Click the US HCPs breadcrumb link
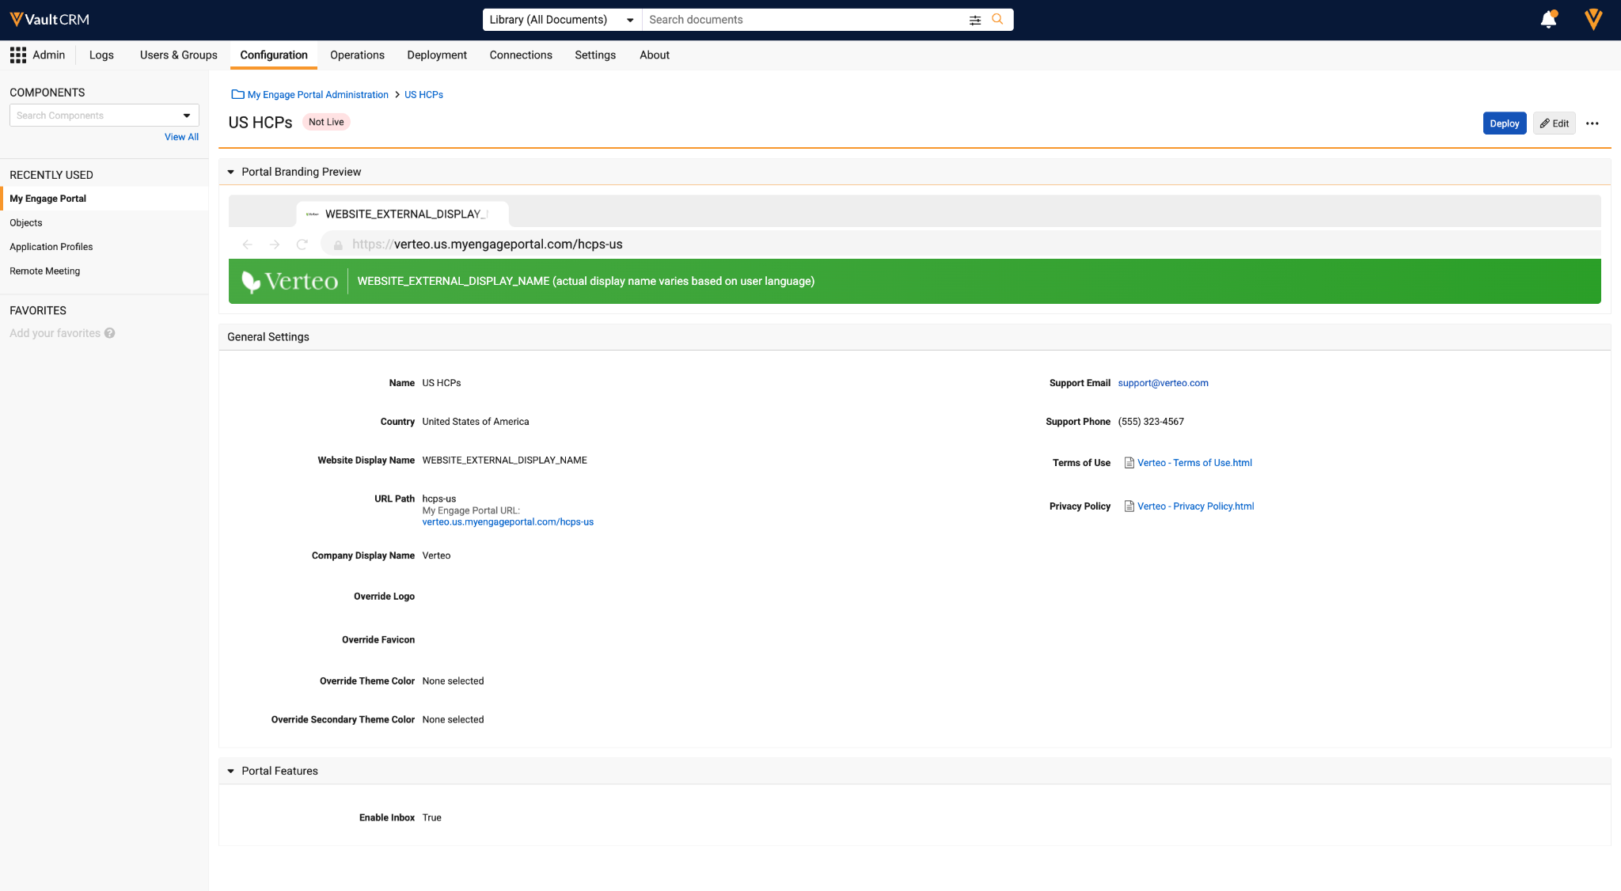 (x=423, y=94)
